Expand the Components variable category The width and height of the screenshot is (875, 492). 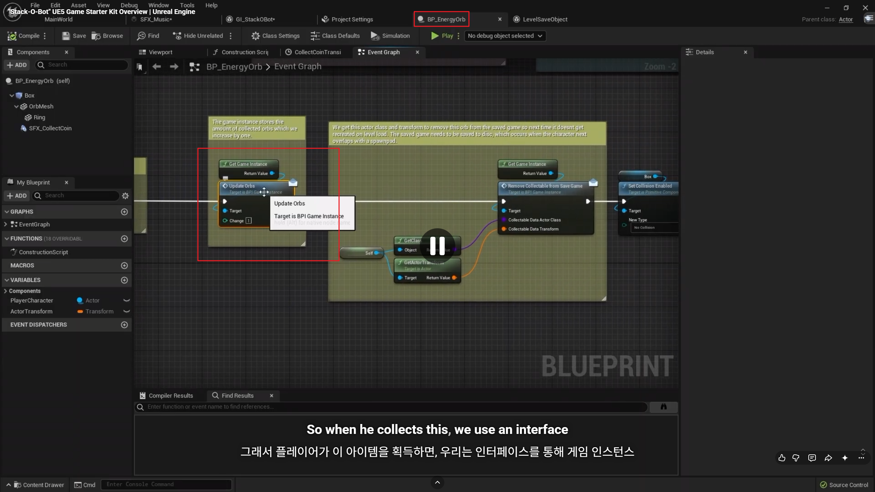5,291
